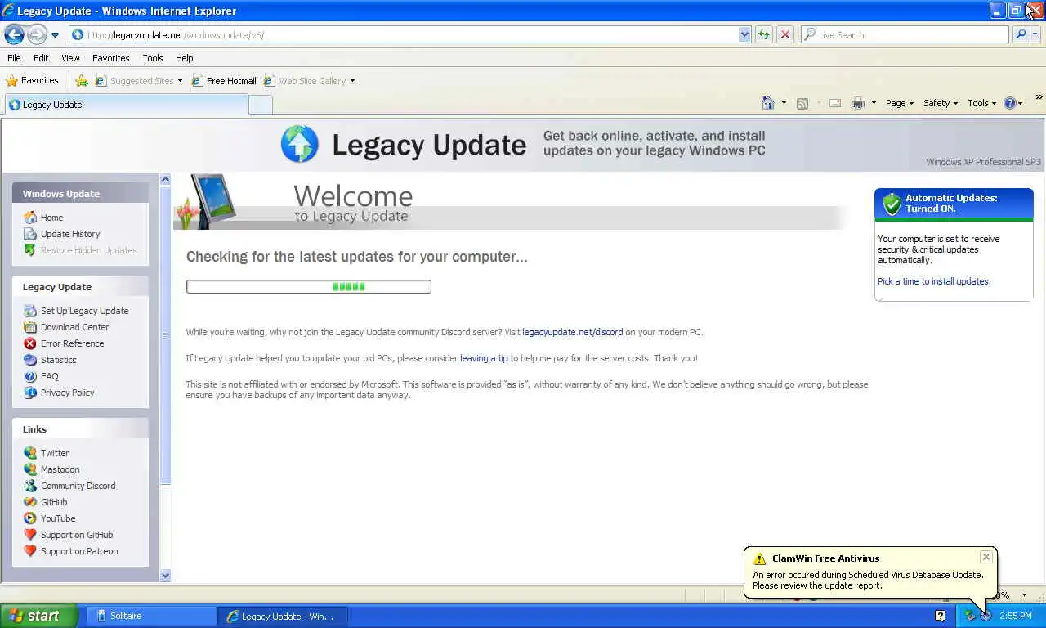Click the blue Help question mark icon
This screenshot has width=1046, height=628.
click(x=1010, y=103)
